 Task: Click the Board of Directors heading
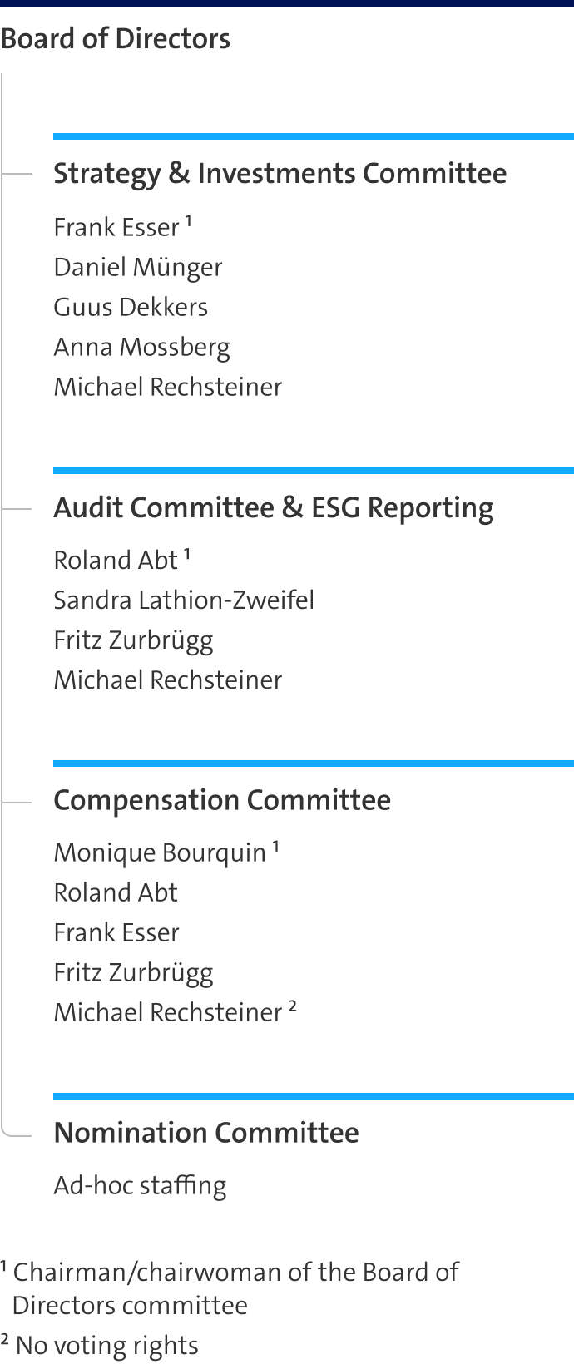pos(116,39)
